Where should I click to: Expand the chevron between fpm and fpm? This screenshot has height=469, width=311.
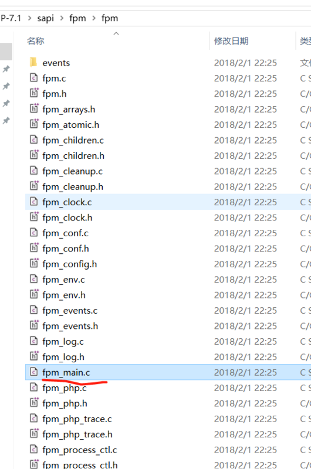[x=94, y=18]
